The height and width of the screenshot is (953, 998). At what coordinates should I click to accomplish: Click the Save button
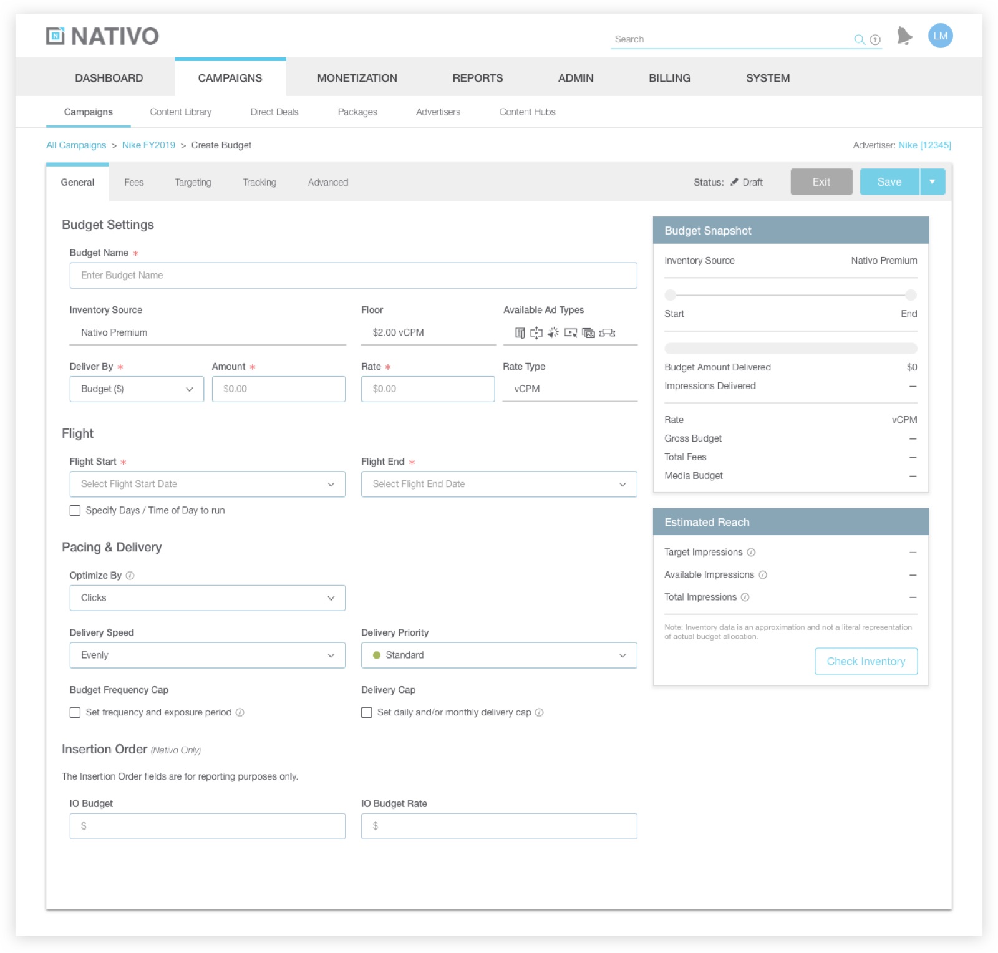tap(889, 182)
